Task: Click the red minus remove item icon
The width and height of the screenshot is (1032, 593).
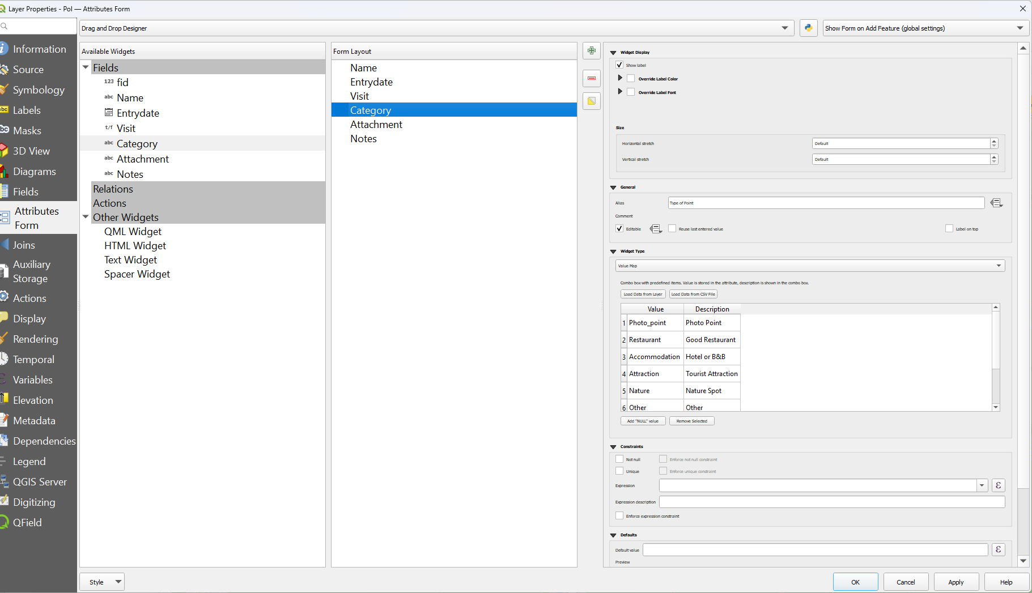Action: 592,78
